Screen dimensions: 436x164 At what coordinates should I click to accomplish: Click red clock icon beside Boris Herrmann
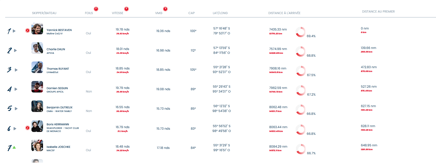tap(28, 128)
